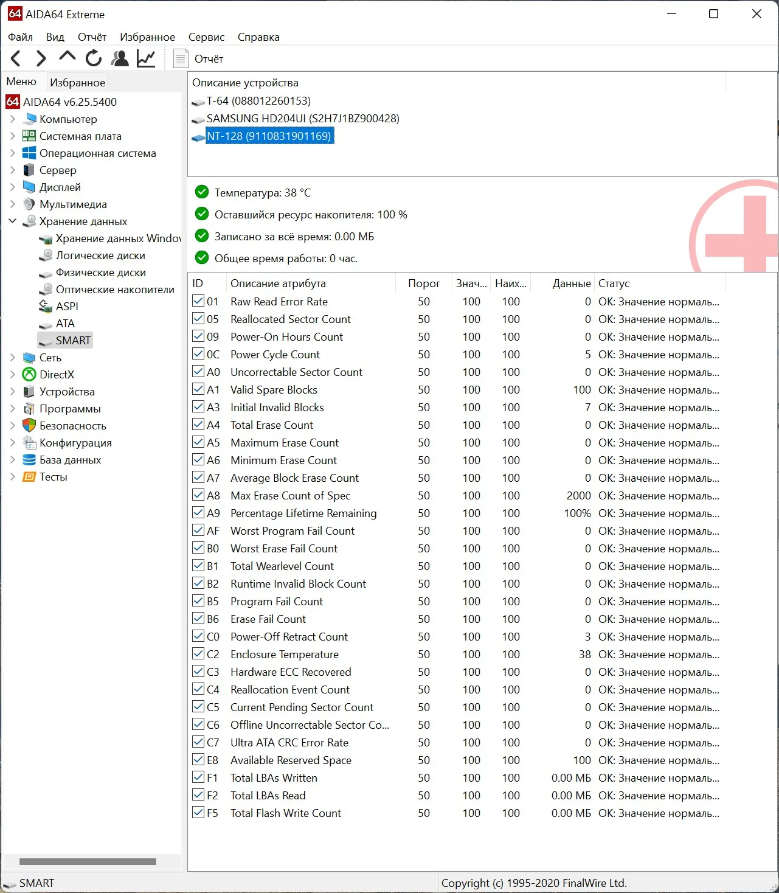Select the Физические диски tree item
This screenshot has height=893, width=779.
tap(101, 272)
